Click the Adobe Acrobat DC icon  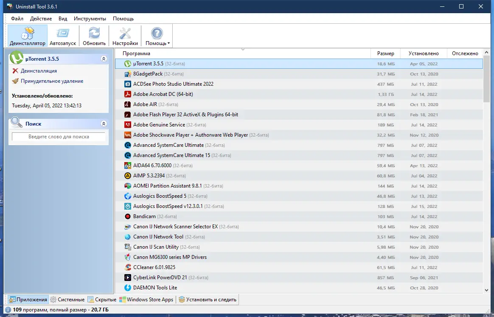coord(128,94)
